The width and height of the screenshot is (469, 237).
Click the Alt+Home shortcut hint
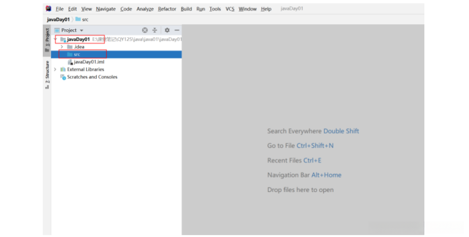pos(326,175)
